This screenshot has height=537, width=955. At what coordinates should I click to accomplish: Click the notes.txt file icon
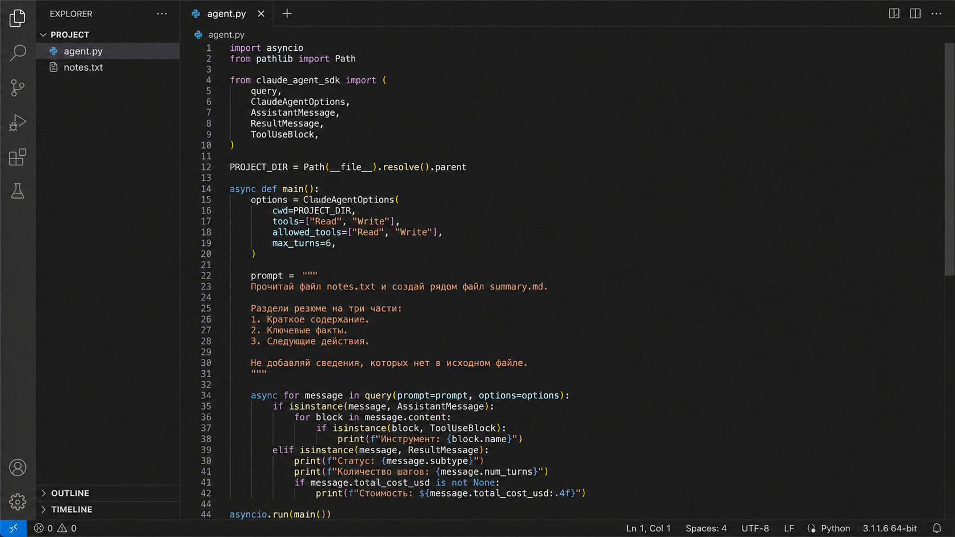tap(54, 67)
